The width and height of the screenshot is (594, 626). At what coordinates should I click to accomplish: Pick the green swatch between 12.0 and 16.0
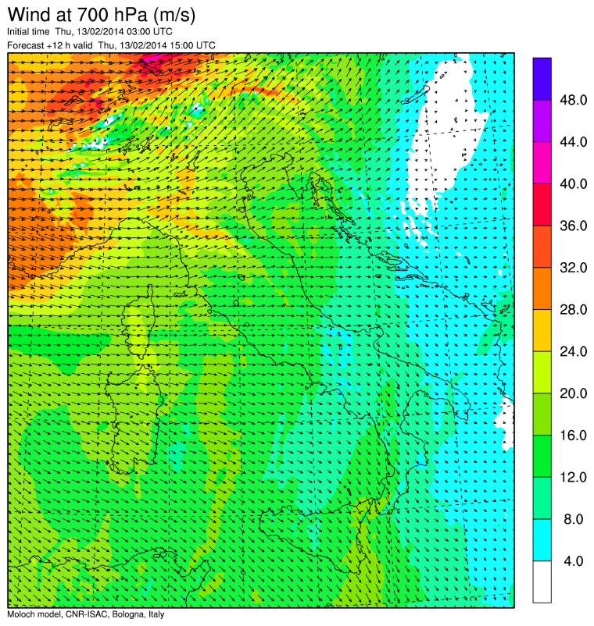[x=542, y=456]
